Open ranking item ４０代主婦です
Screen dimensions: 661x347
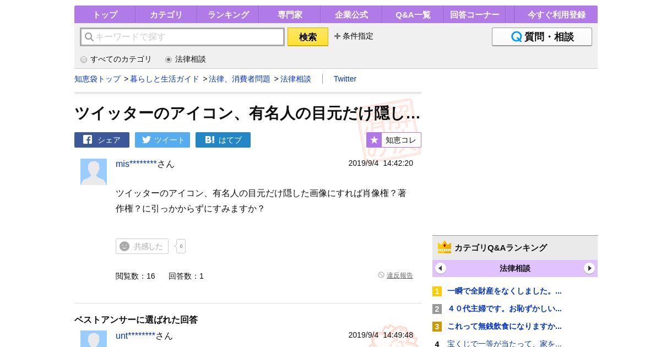coord(505,308)
